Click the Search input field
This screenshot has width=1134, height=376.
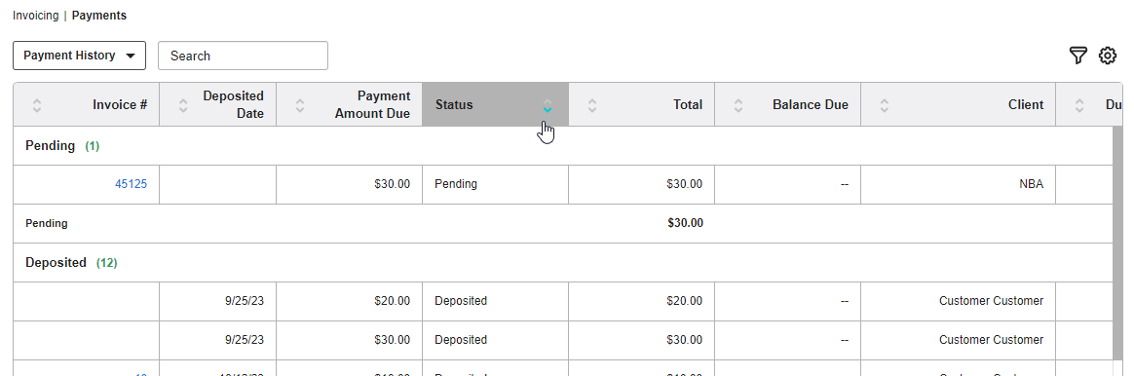coord(243,56)
